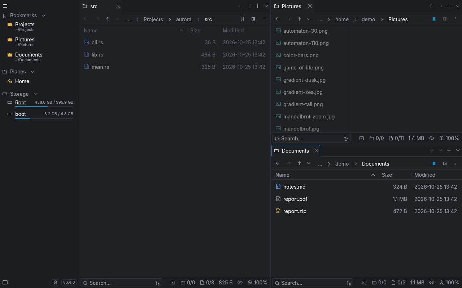The image size is (462, 288).
Task: Toggle hidden files eye icon in src pane
Action: 240,283
